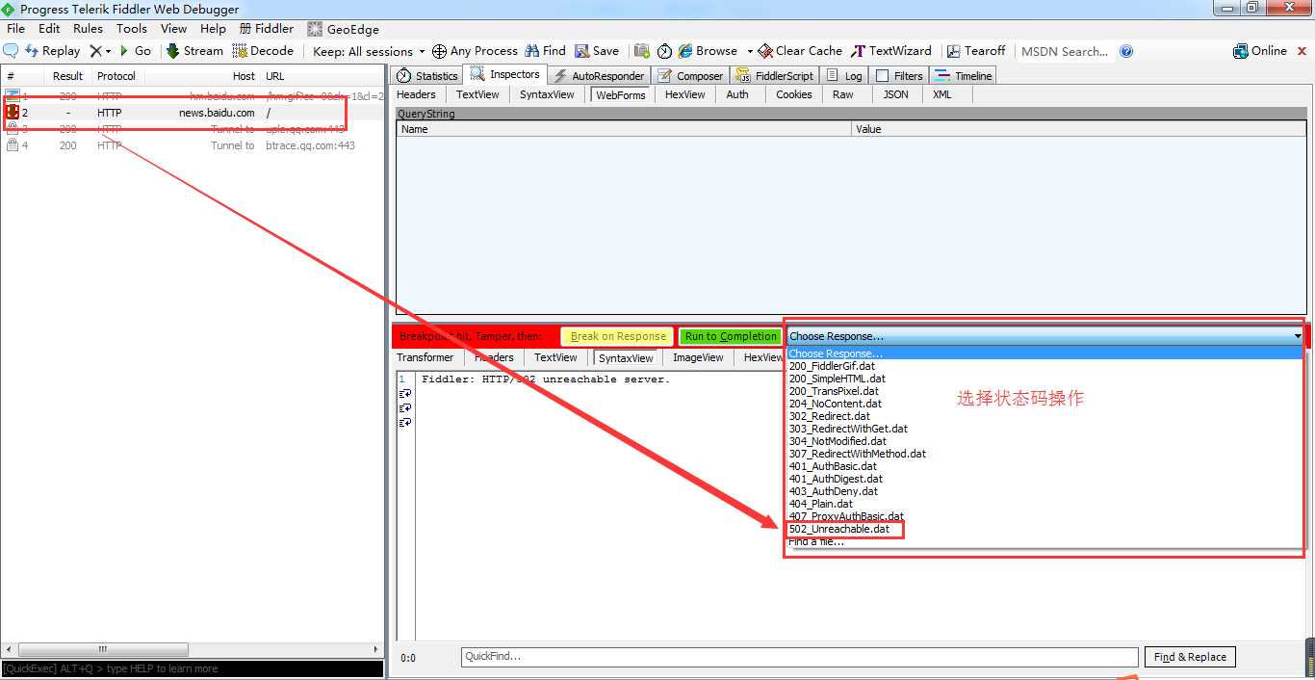Click the comment bubble toolbar icon
Viewport: 1315px width, 680px height.
tap(12, 51)
